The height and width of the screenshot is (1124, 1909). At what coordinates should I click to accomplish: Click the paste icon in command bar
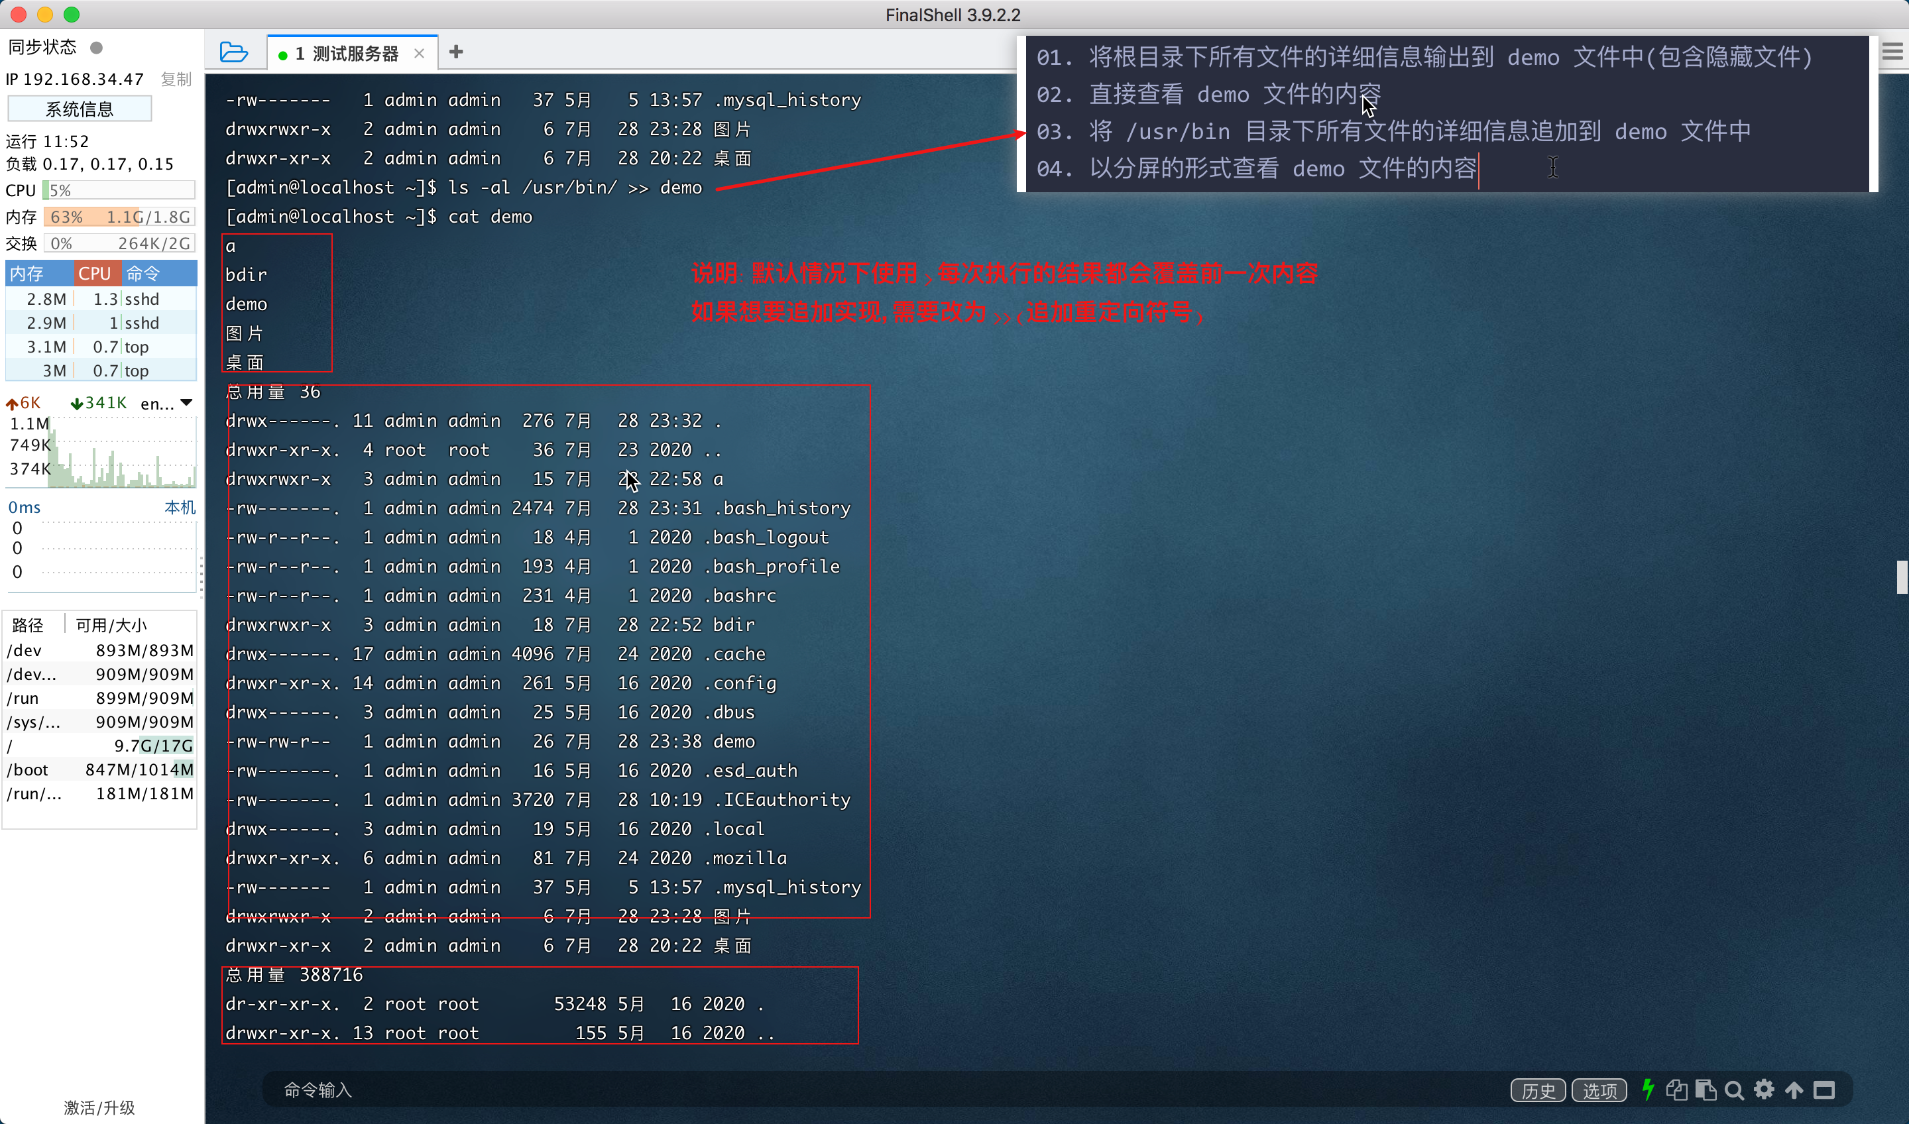click(x=1706, y=1089)
